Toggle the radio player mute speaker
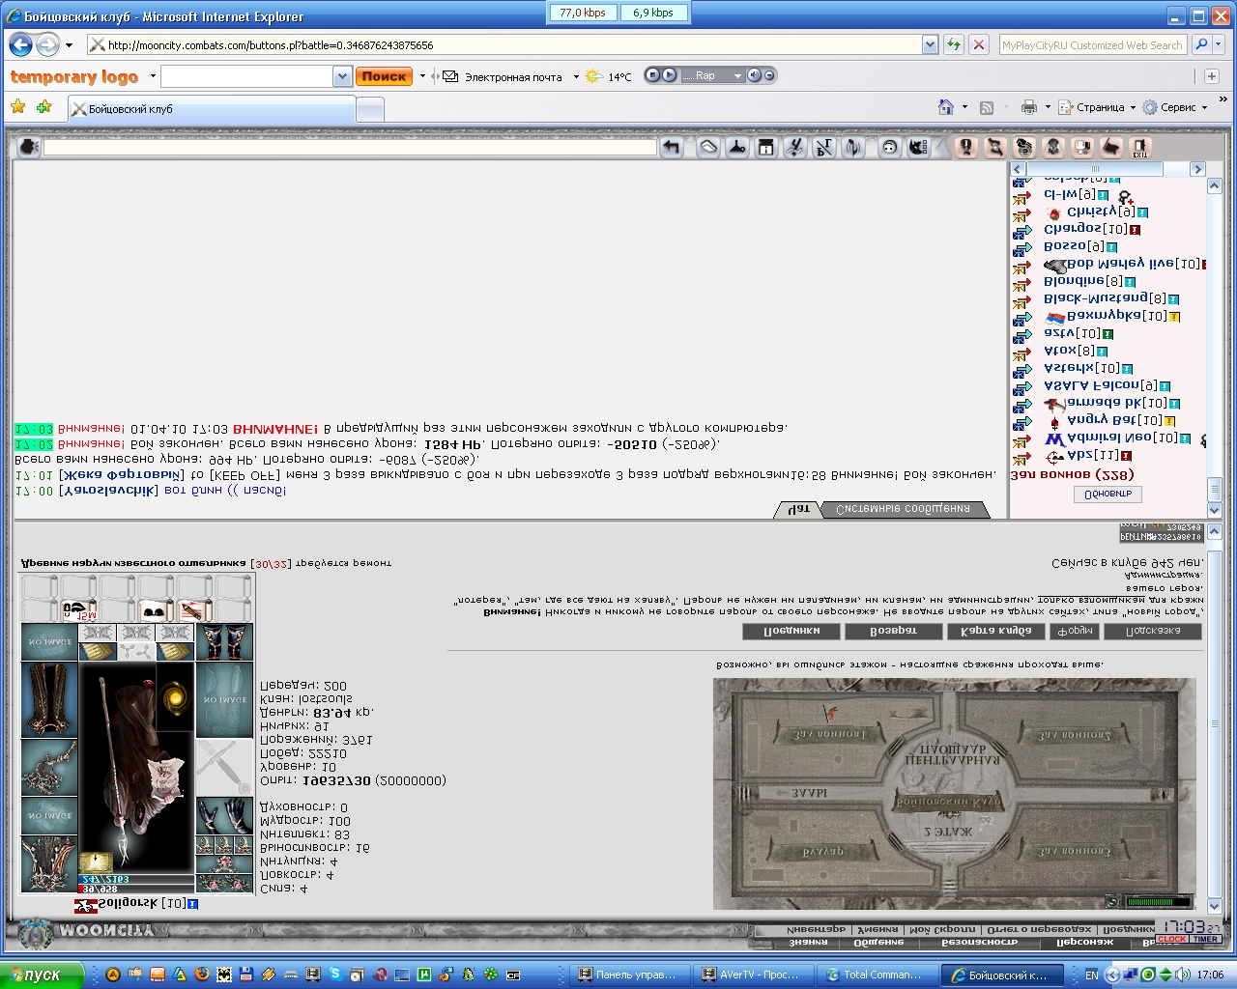 click(755, 75)
